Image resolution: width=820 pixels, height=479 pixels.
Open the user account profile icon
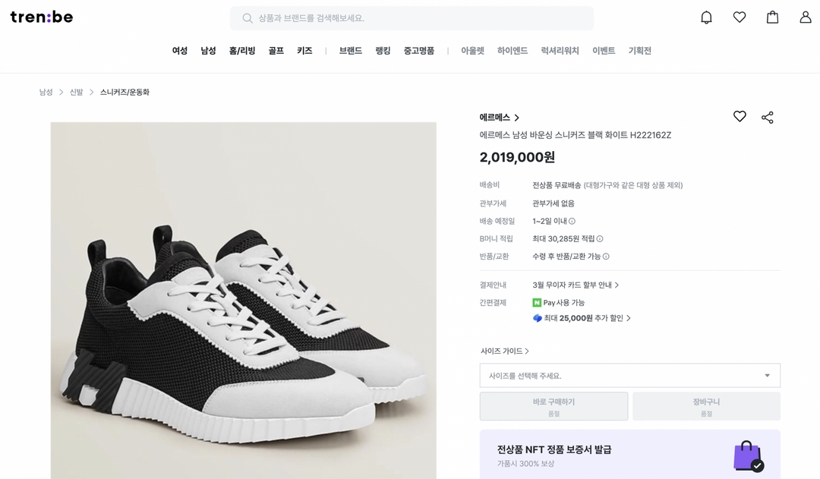tap(806, 17)
